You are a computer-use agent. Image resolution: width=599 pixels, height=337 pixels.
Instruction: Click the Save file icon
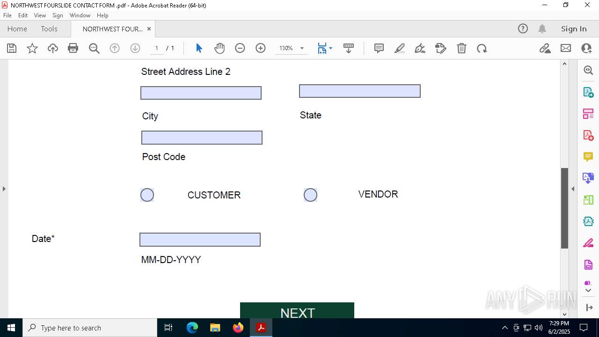[12, 48]
